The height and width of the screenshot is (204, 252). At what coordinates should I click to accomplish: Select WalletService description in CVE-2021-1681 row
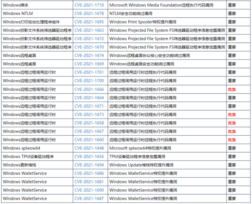click(143, 182)
